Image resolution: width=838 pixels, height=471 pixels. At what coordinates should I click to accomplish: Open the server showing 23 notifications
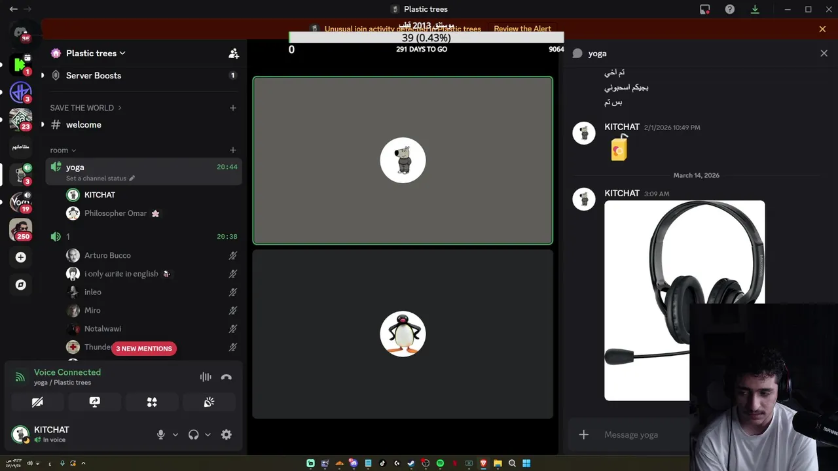20,119
